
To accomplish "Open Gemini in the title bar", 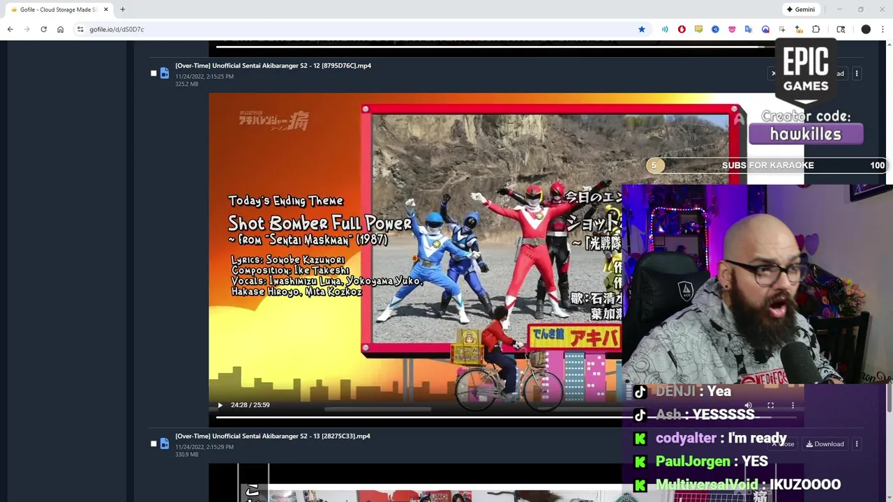I will (x=801, y=9).
